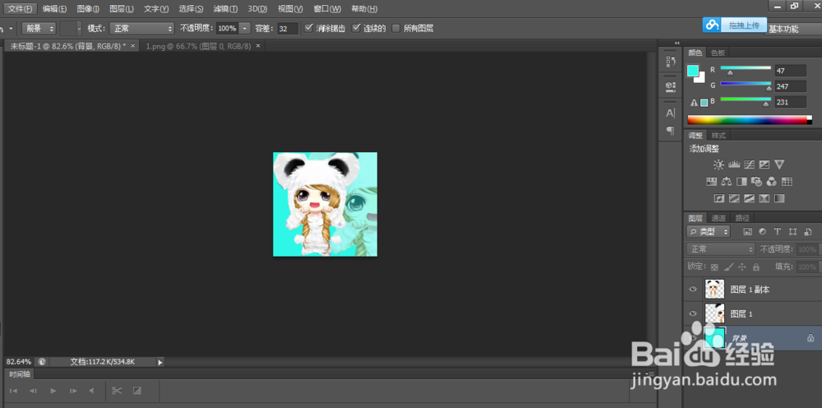
Task: Open the layer blend mode 正常 dropdown
Action: tap(721, 249)
